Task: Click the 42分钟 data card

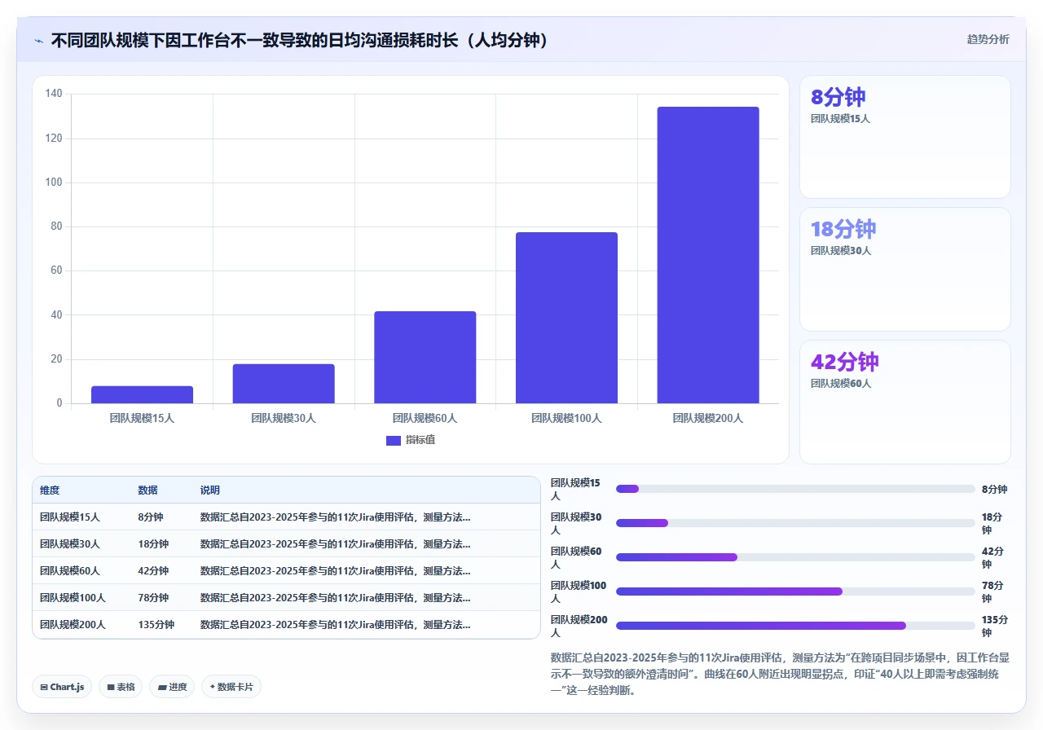Action: (905, 402)
